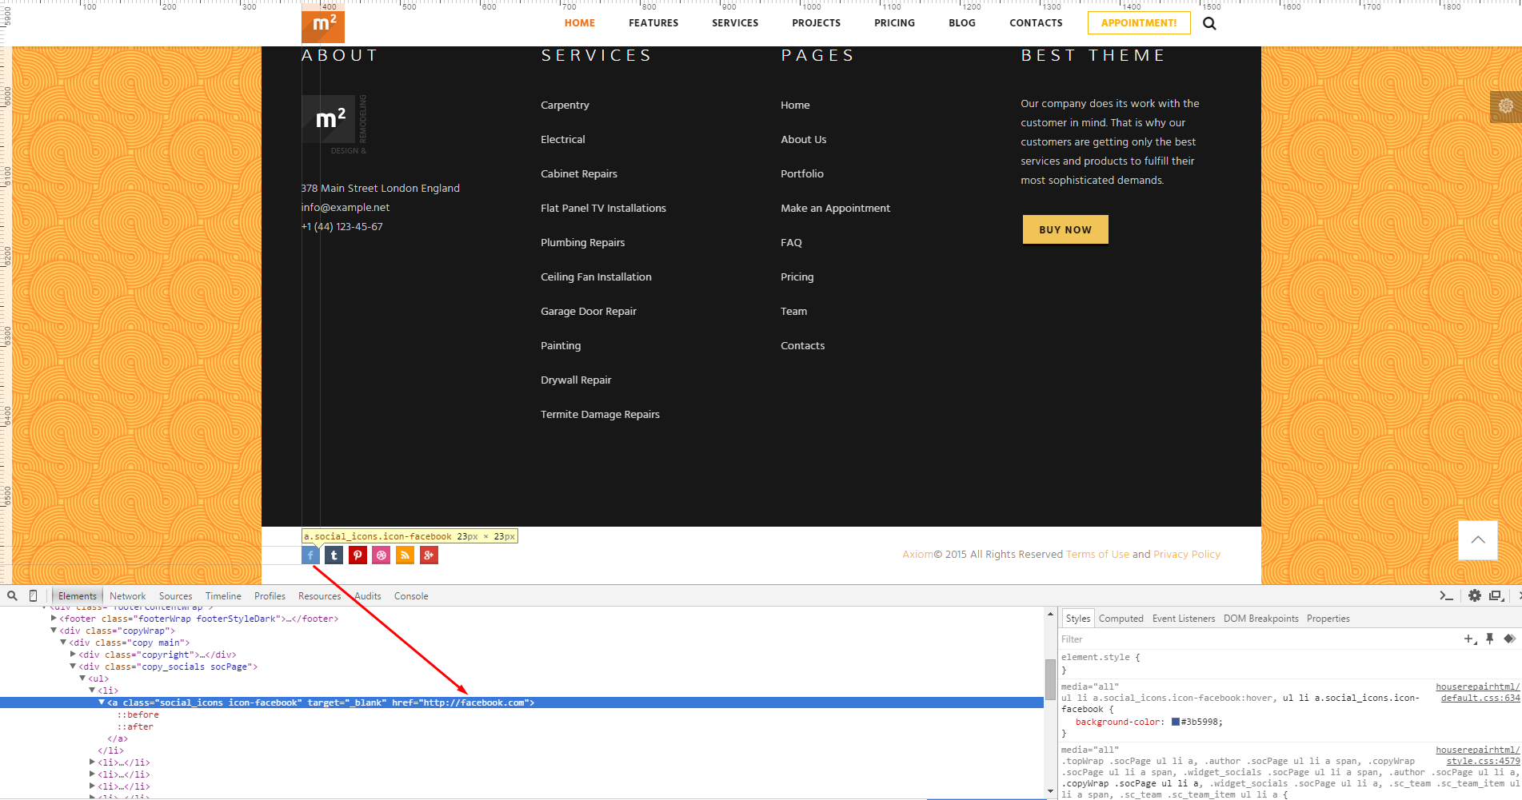The width and height of the screenshot is (1522, 800).
Task: Click the Google Plus social icon
Action: (x=429, y=555)
